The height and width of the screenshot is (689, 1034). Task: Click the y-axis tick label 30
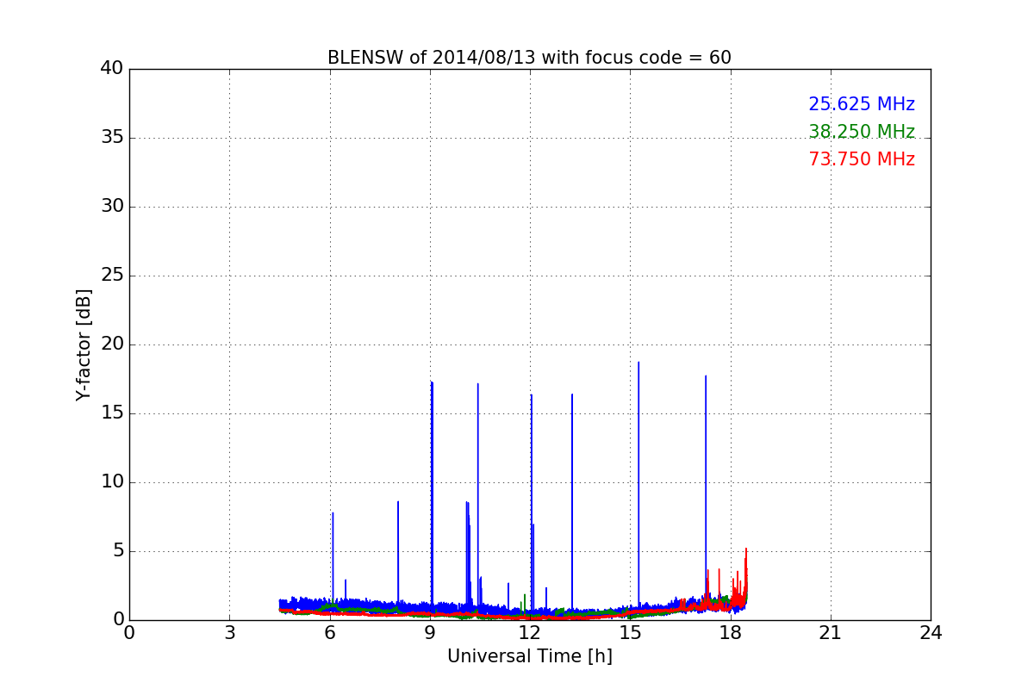(112, 207)
